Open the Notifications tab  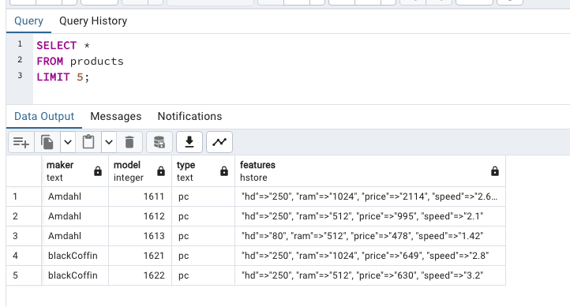pyautogui.click(x=189, y=116)
